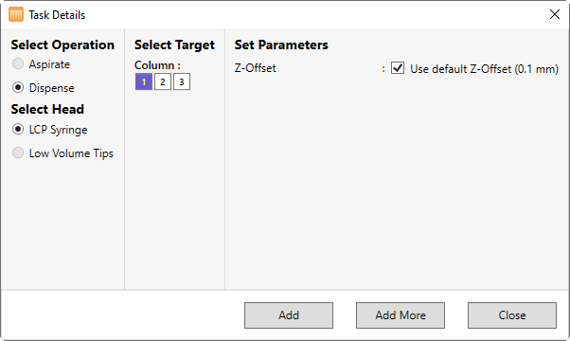Click the orange Task Details app icon
The height and width of the screenshot is (341, 570).
point(16,15)
